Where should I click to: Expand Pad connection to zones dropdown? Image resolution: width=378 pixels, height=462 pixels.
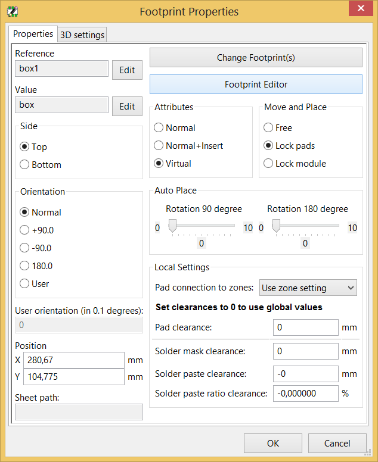pyautogui.click(x=308, y=288)
